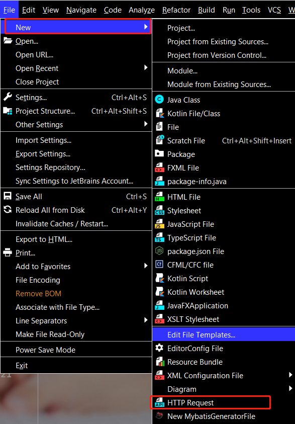Click the Java Class icon

click(x=159, y=100)
